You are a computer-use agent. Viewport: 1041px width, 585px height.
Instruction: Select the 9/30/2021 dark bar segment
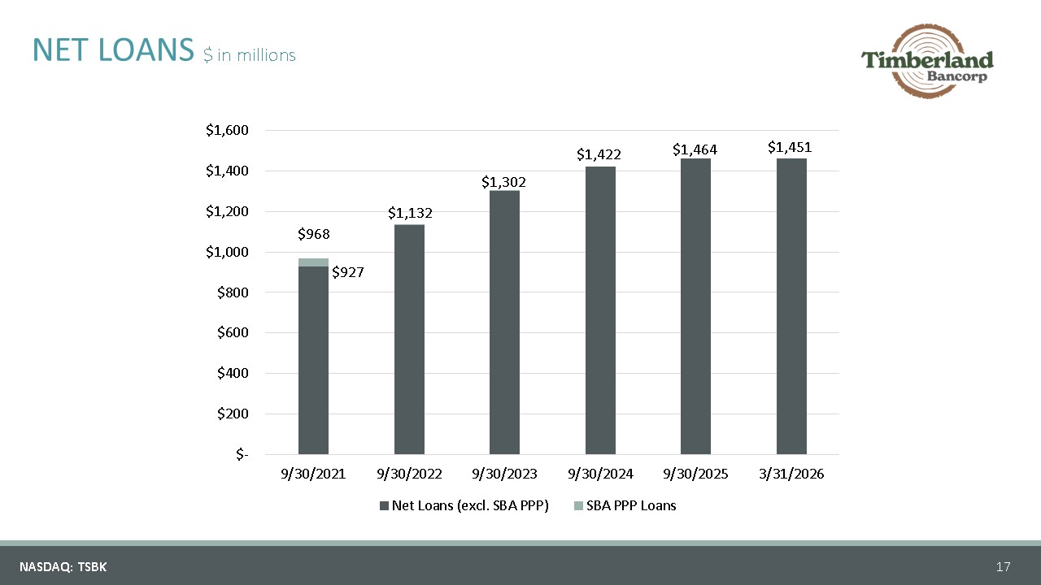313,360
